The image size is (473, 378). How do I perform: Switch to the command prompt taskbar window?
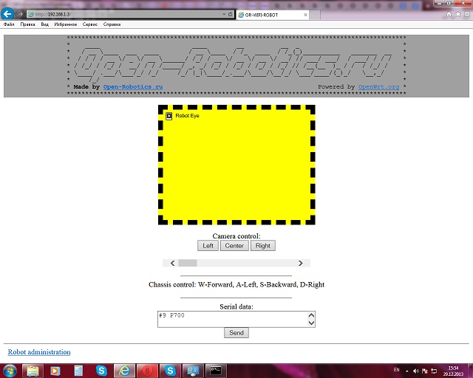click(216, 371)
